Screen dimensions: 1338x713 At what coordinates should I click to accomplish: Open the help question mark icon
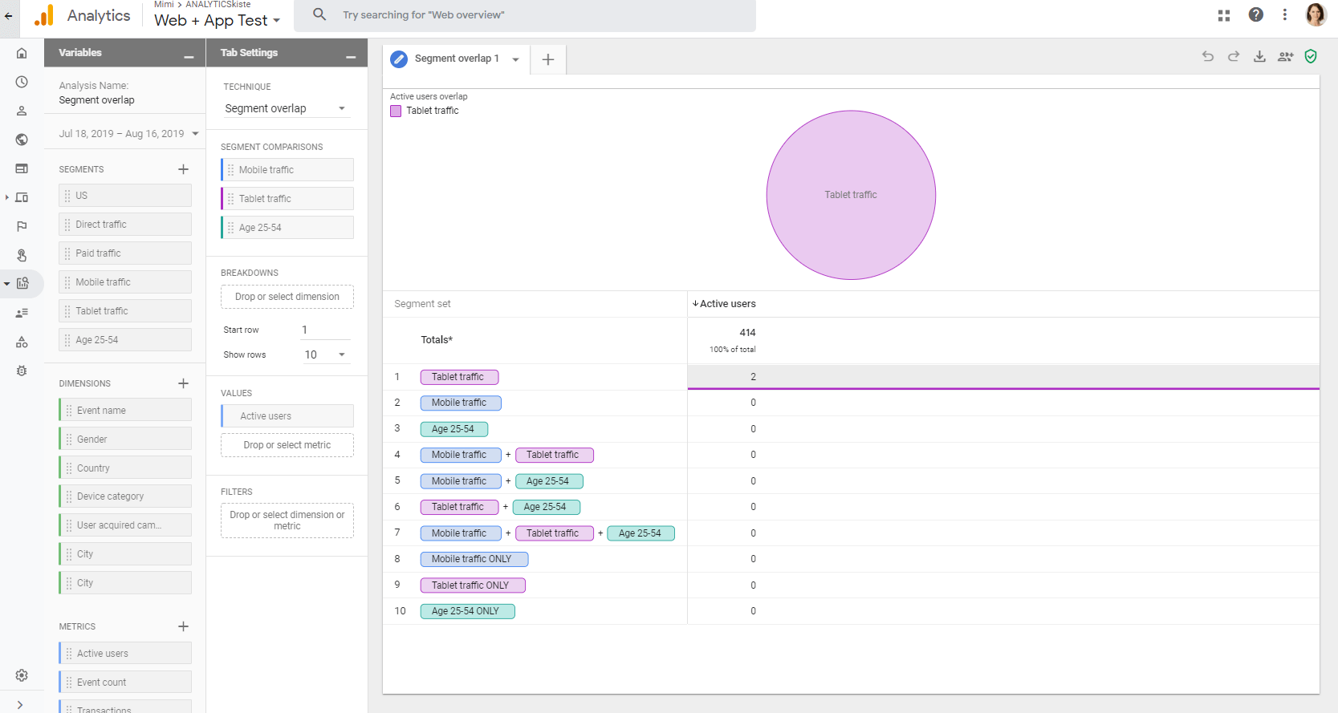point(1255,15)
